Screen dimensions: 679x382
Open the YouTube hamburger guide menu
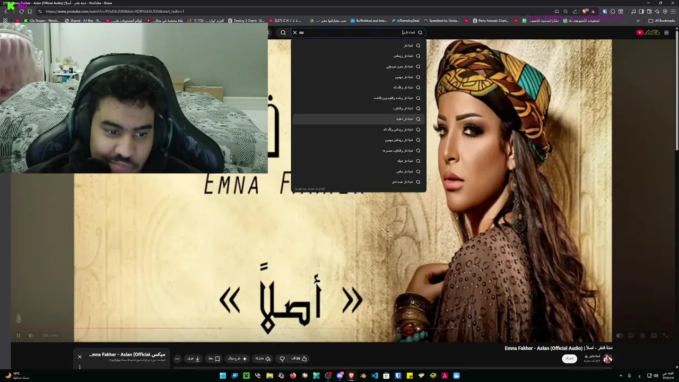[x=667, y=32]
